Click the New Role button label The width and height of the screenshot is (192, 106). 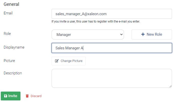(x=154, y=34)
